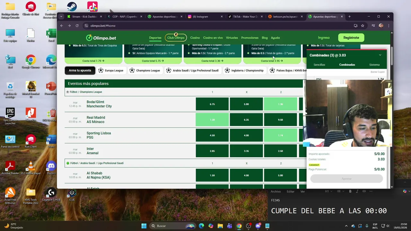The image size is (411, 231).
Task: Reload the olimpo.bet page
Action: tap(77, 26)
